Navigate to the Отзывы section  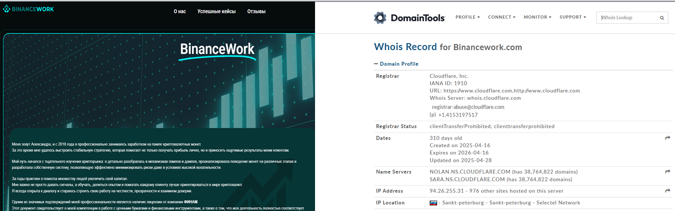point(256,11)
